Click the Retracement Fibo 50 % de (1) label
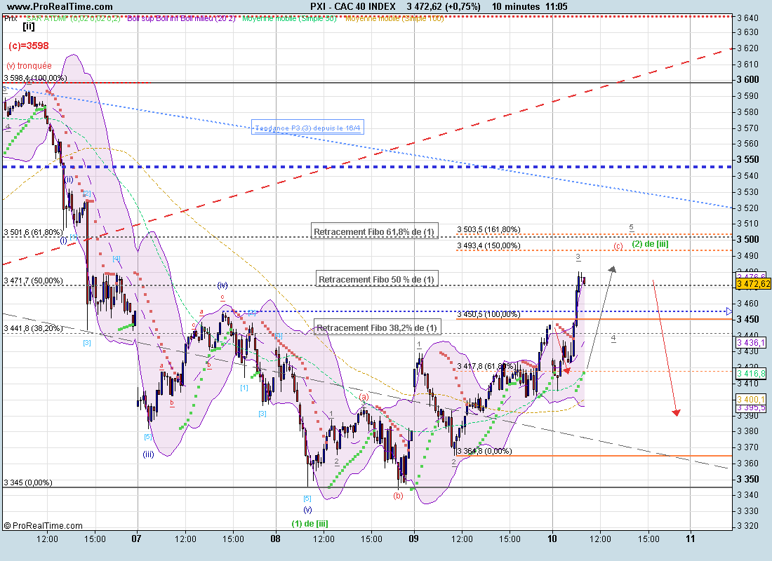The width and height of the screenshot is (772, 561). tap(377, 279)
